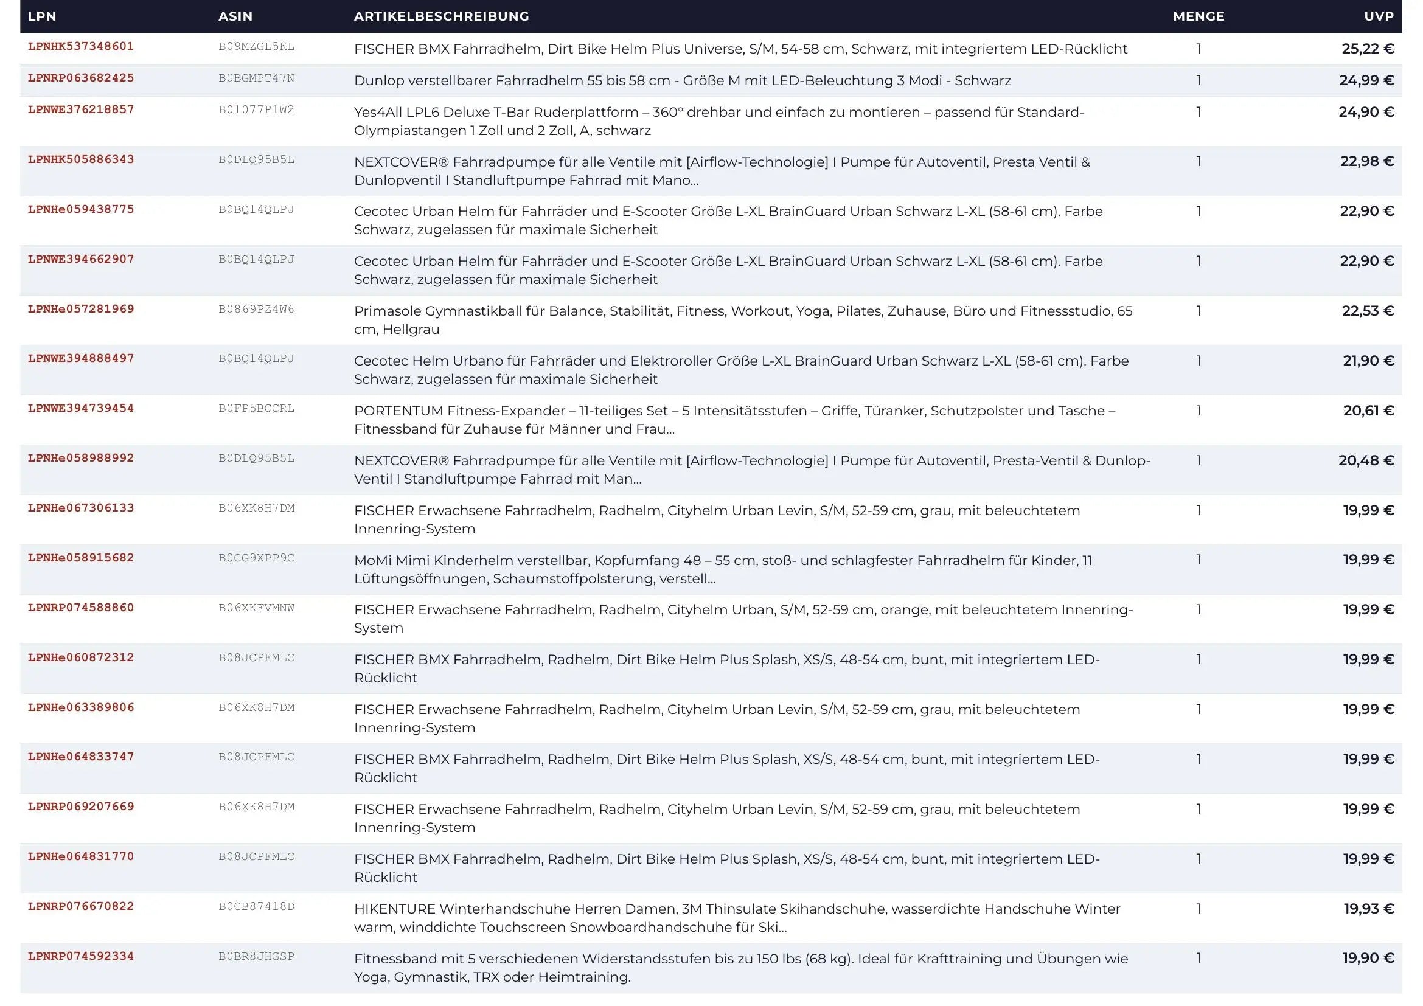Select LPN LPNWE376218857 for Yes4All row
Screen dimensions: 1423x1006
click(80, 109)
